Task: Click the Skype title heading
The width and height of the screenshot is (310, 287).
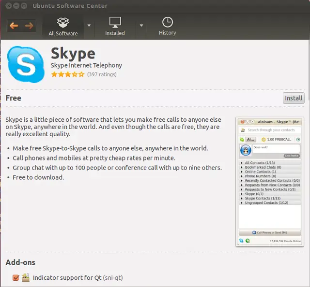Action: 73,54
